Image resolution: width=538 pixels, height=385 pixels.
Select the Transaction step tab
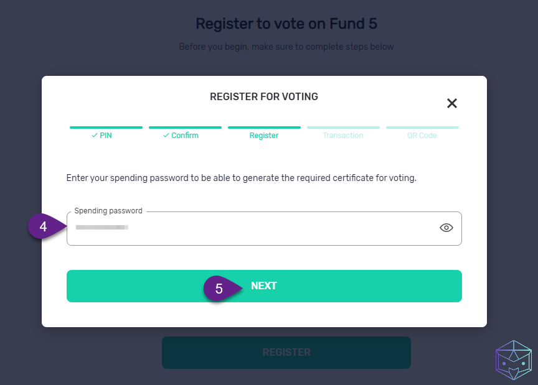tap(342, 136)
